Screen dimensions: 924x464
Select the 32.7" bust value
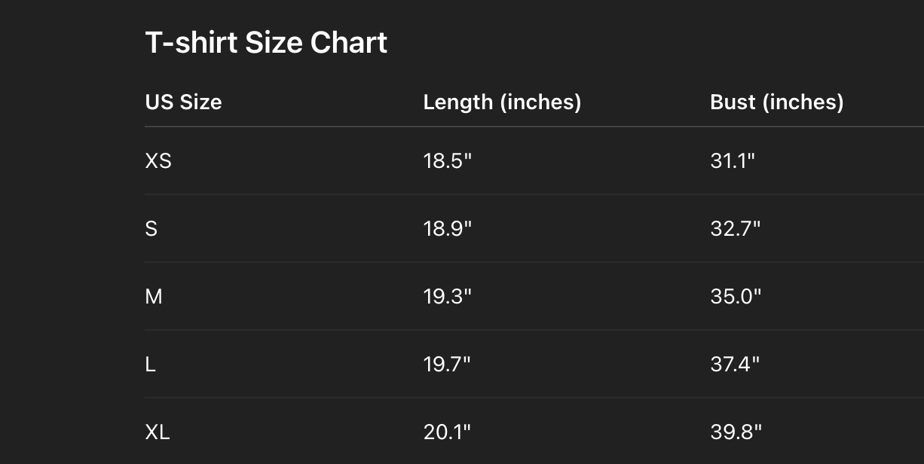735,229
